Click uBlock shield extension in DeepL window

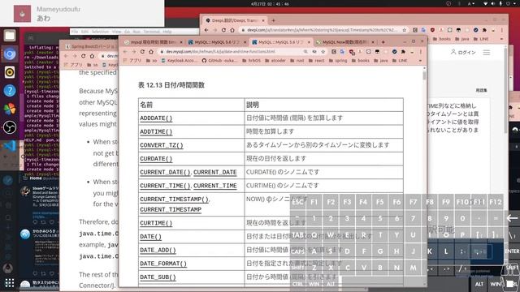[432, 30]
